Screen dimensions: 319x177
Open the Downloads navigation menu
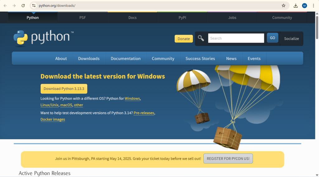(x=89, y=58)
